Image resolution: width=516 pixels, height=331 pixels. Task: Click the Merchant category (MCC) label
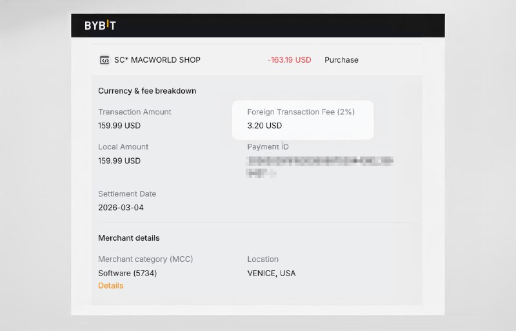[146, 259]
